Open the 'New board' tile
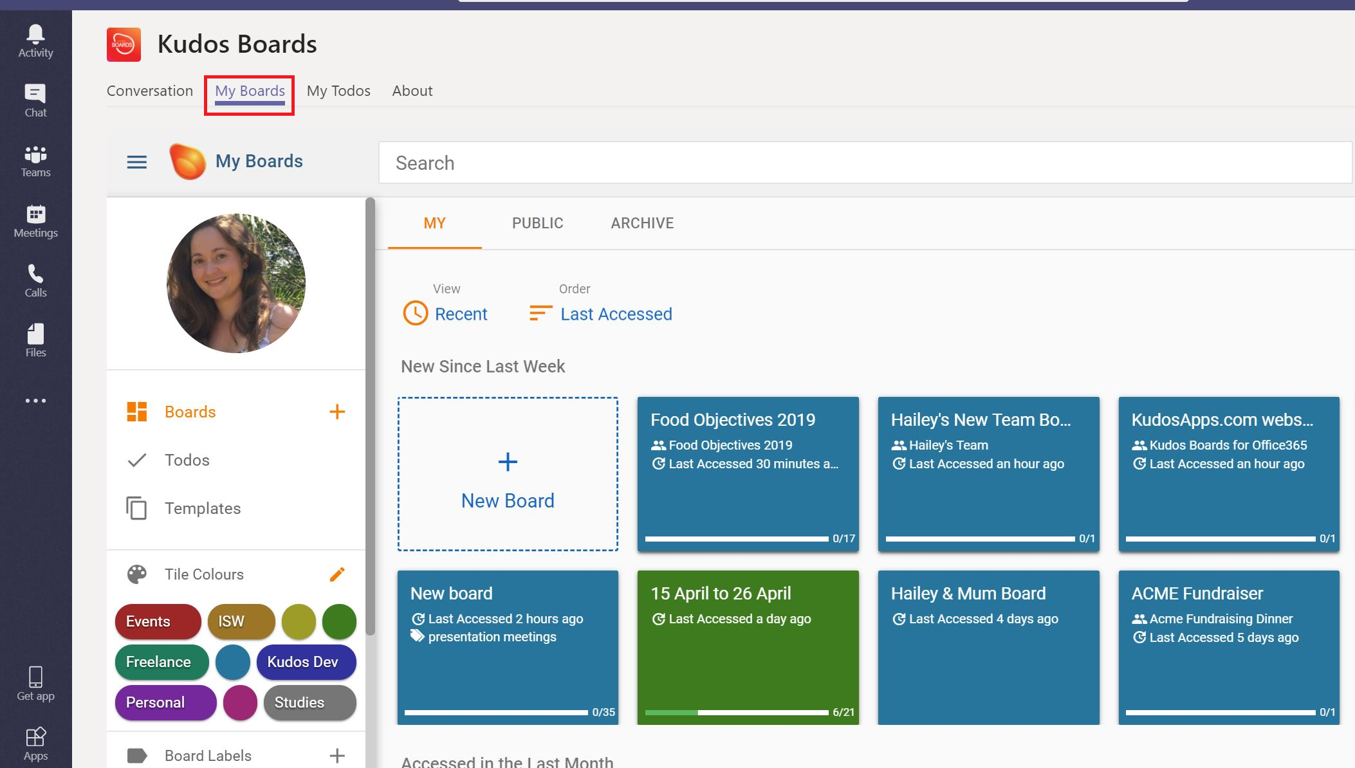 coord(508,648)
